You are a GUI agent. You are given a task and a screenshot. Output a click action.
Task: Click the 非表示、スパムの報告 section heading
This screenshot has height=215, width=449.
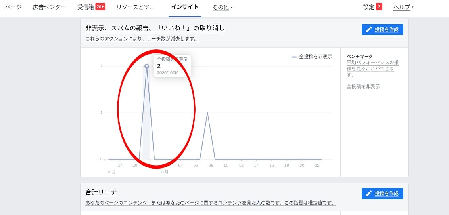[x=155, y=28]
